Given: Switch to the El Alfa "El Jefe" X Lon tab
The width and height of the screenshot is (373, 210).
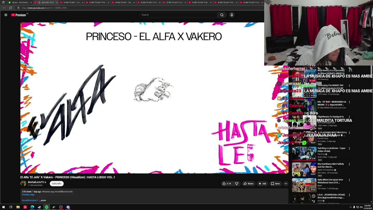Looking at the screenshot, I should pyautogui.click(x=175, y=2).
